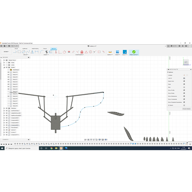Toggle the Slice checkbox
192x192 pixels.
pos(184,87)
